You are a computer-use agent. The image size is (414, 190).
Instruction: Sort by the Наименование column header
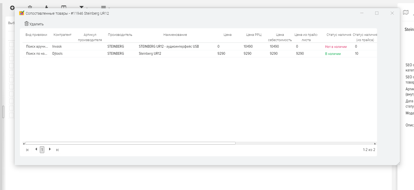[175, 35]
